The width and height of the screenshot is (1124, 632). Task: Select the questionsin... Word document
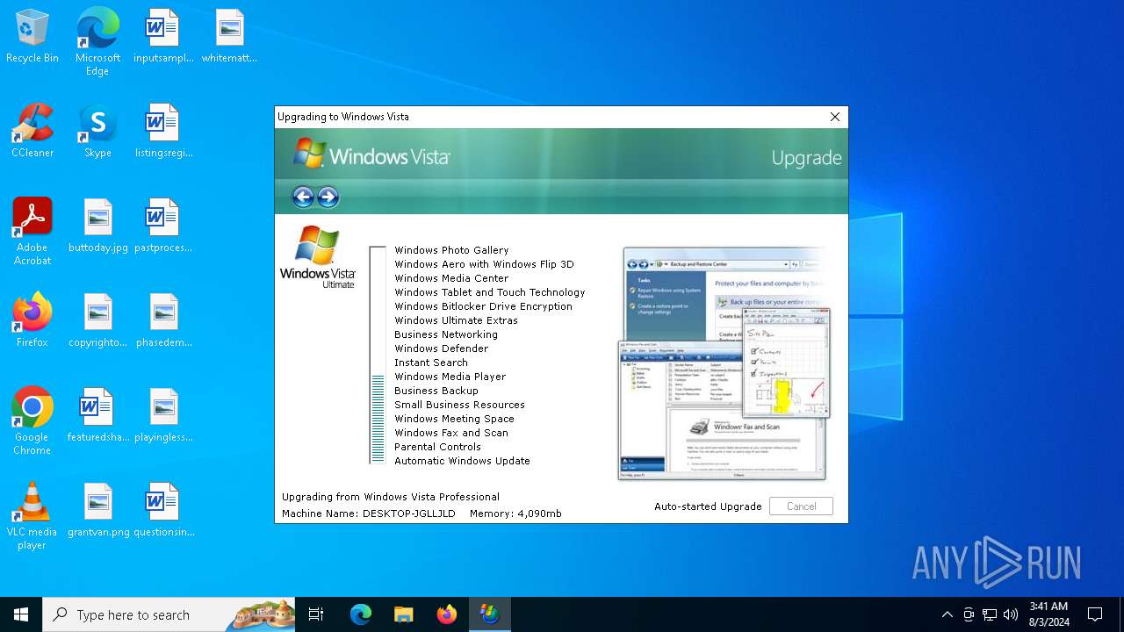click(x=164, y=510)
